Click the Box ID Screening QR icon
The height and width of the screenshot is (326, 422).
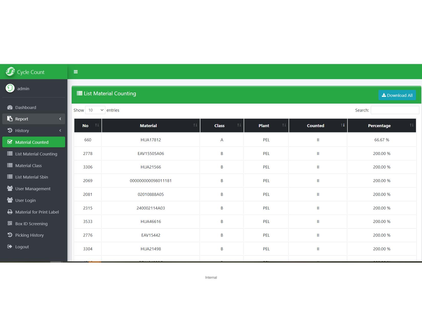point(10,223)
